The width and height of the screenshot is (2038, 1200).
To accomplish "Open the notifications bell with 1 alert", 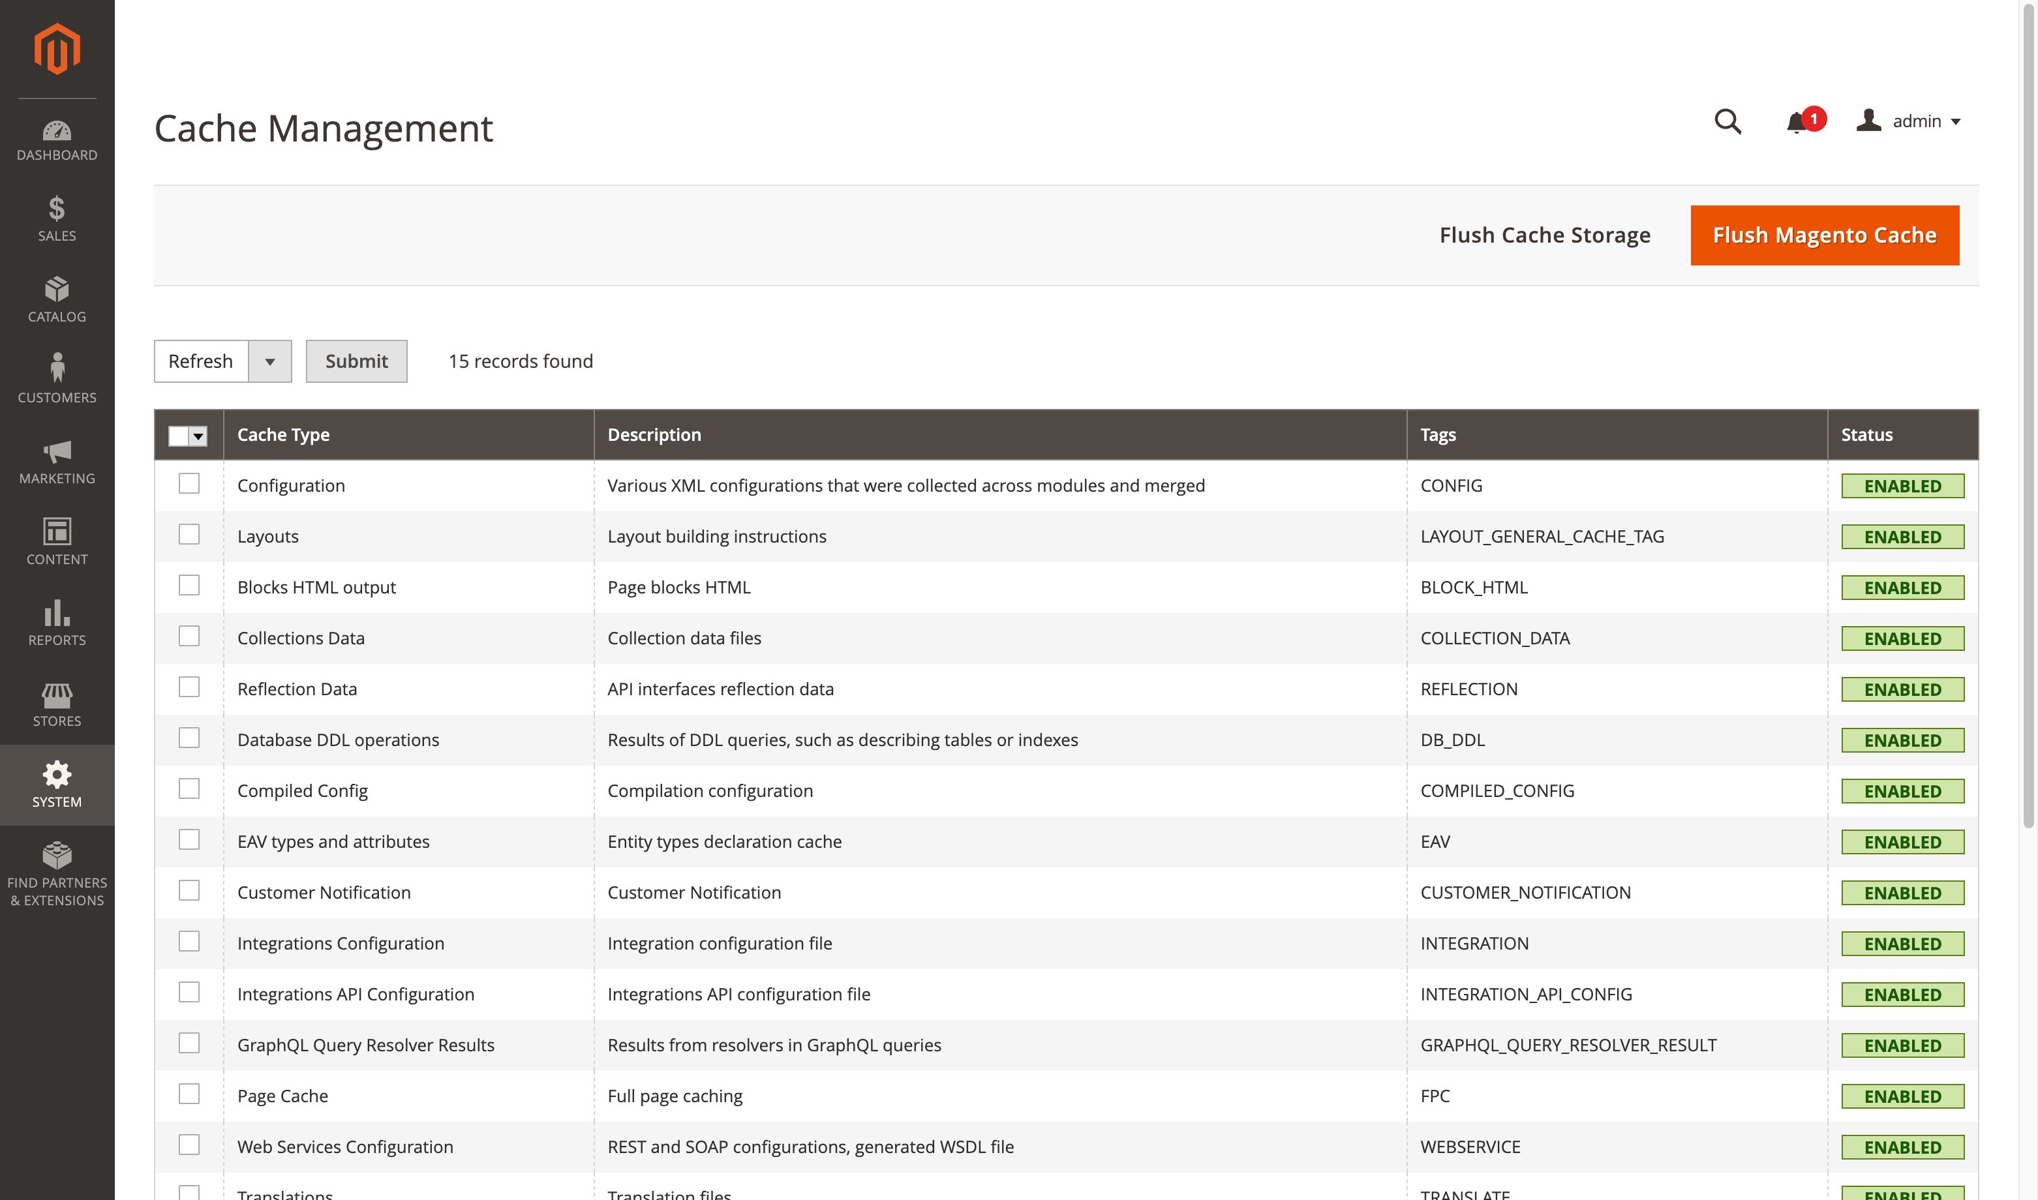I will click(x=1797, y=121).
